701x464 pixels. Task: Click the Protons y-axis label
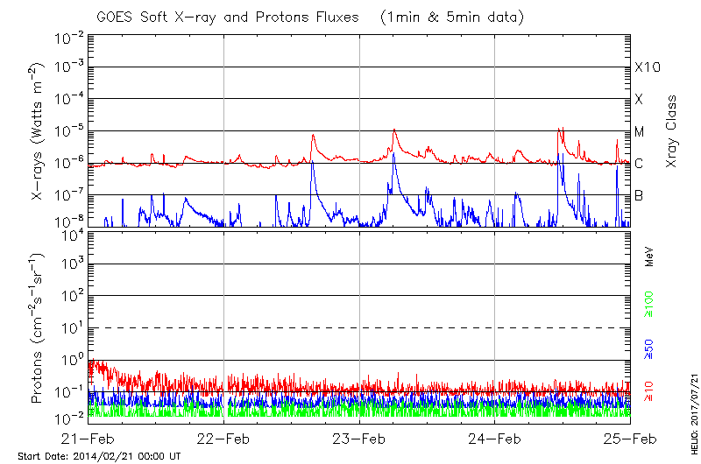click(x=39, y=327)
